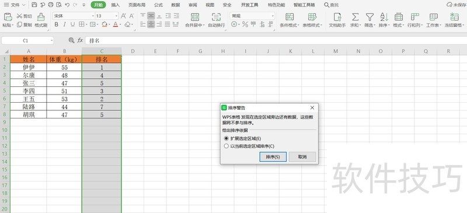
Task: Expand the font color dropdown arrow
Action: click(120, 25)
